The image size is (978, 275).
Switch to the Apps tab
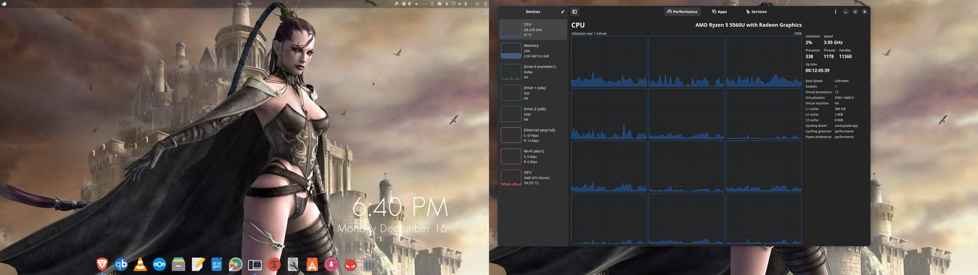(719, 12)
